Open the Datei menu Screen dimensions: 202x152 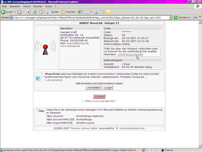tap(4, 6)
